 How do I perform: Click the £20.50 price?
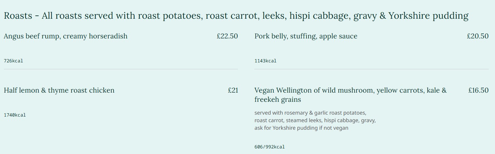478,36
